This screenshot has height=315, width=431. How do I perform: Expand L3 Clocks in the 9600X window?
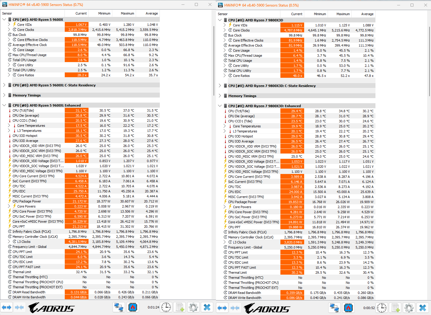pos(9,242)
